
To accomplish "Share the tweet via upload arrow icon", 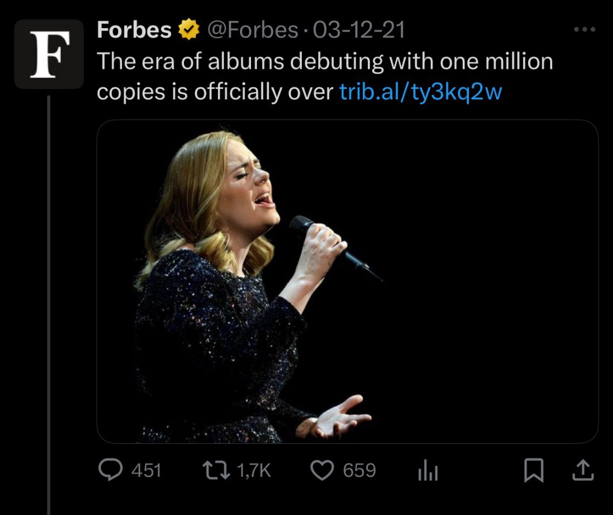I will click(x=582, y=470).
